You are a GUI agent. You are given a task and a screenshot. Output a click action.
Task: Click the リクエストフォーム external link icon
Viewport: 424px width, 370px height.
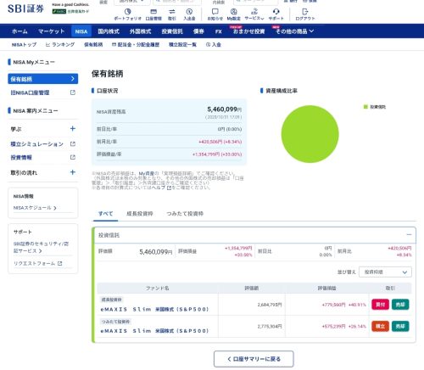59,263
